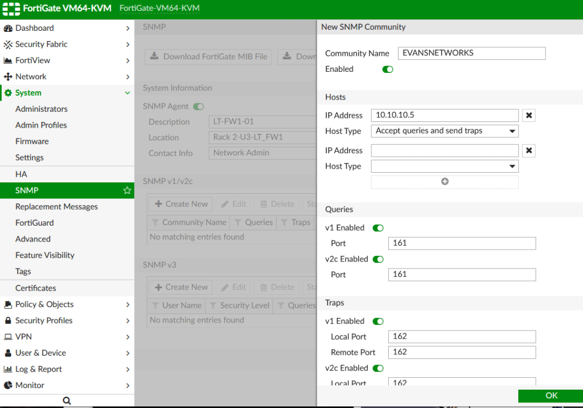Click the FortiGate logo icon

tap(11, 9)
